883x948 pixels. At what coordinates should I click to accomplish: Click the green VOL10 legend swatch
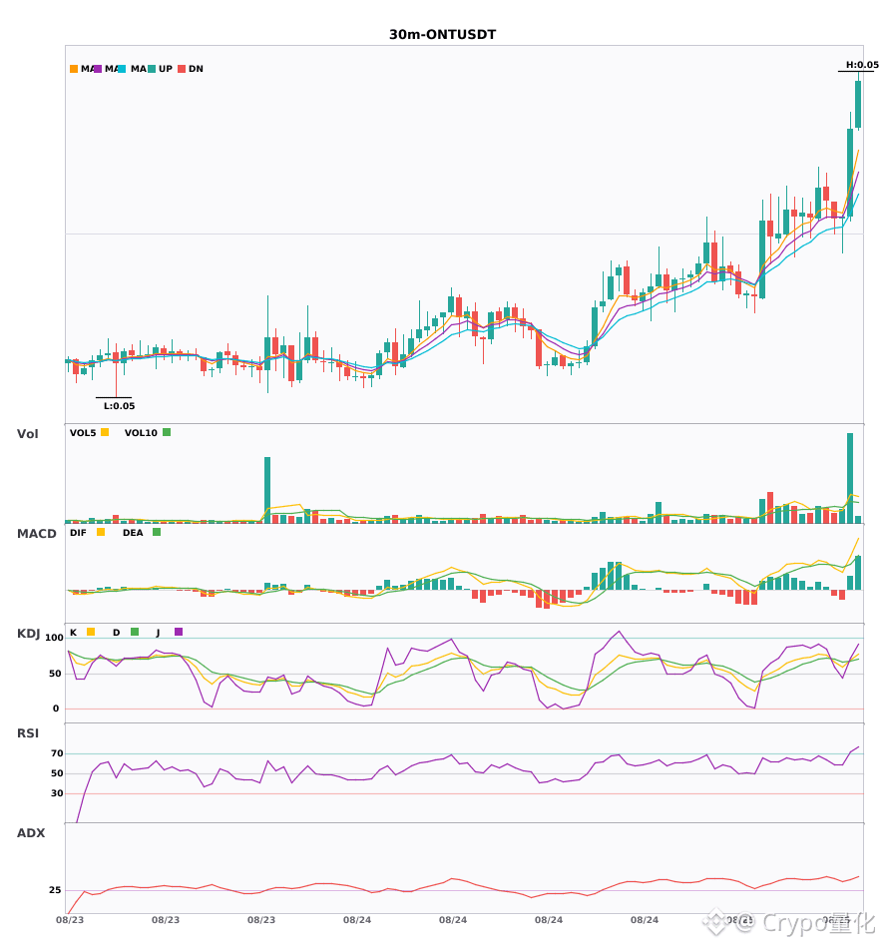167,432
